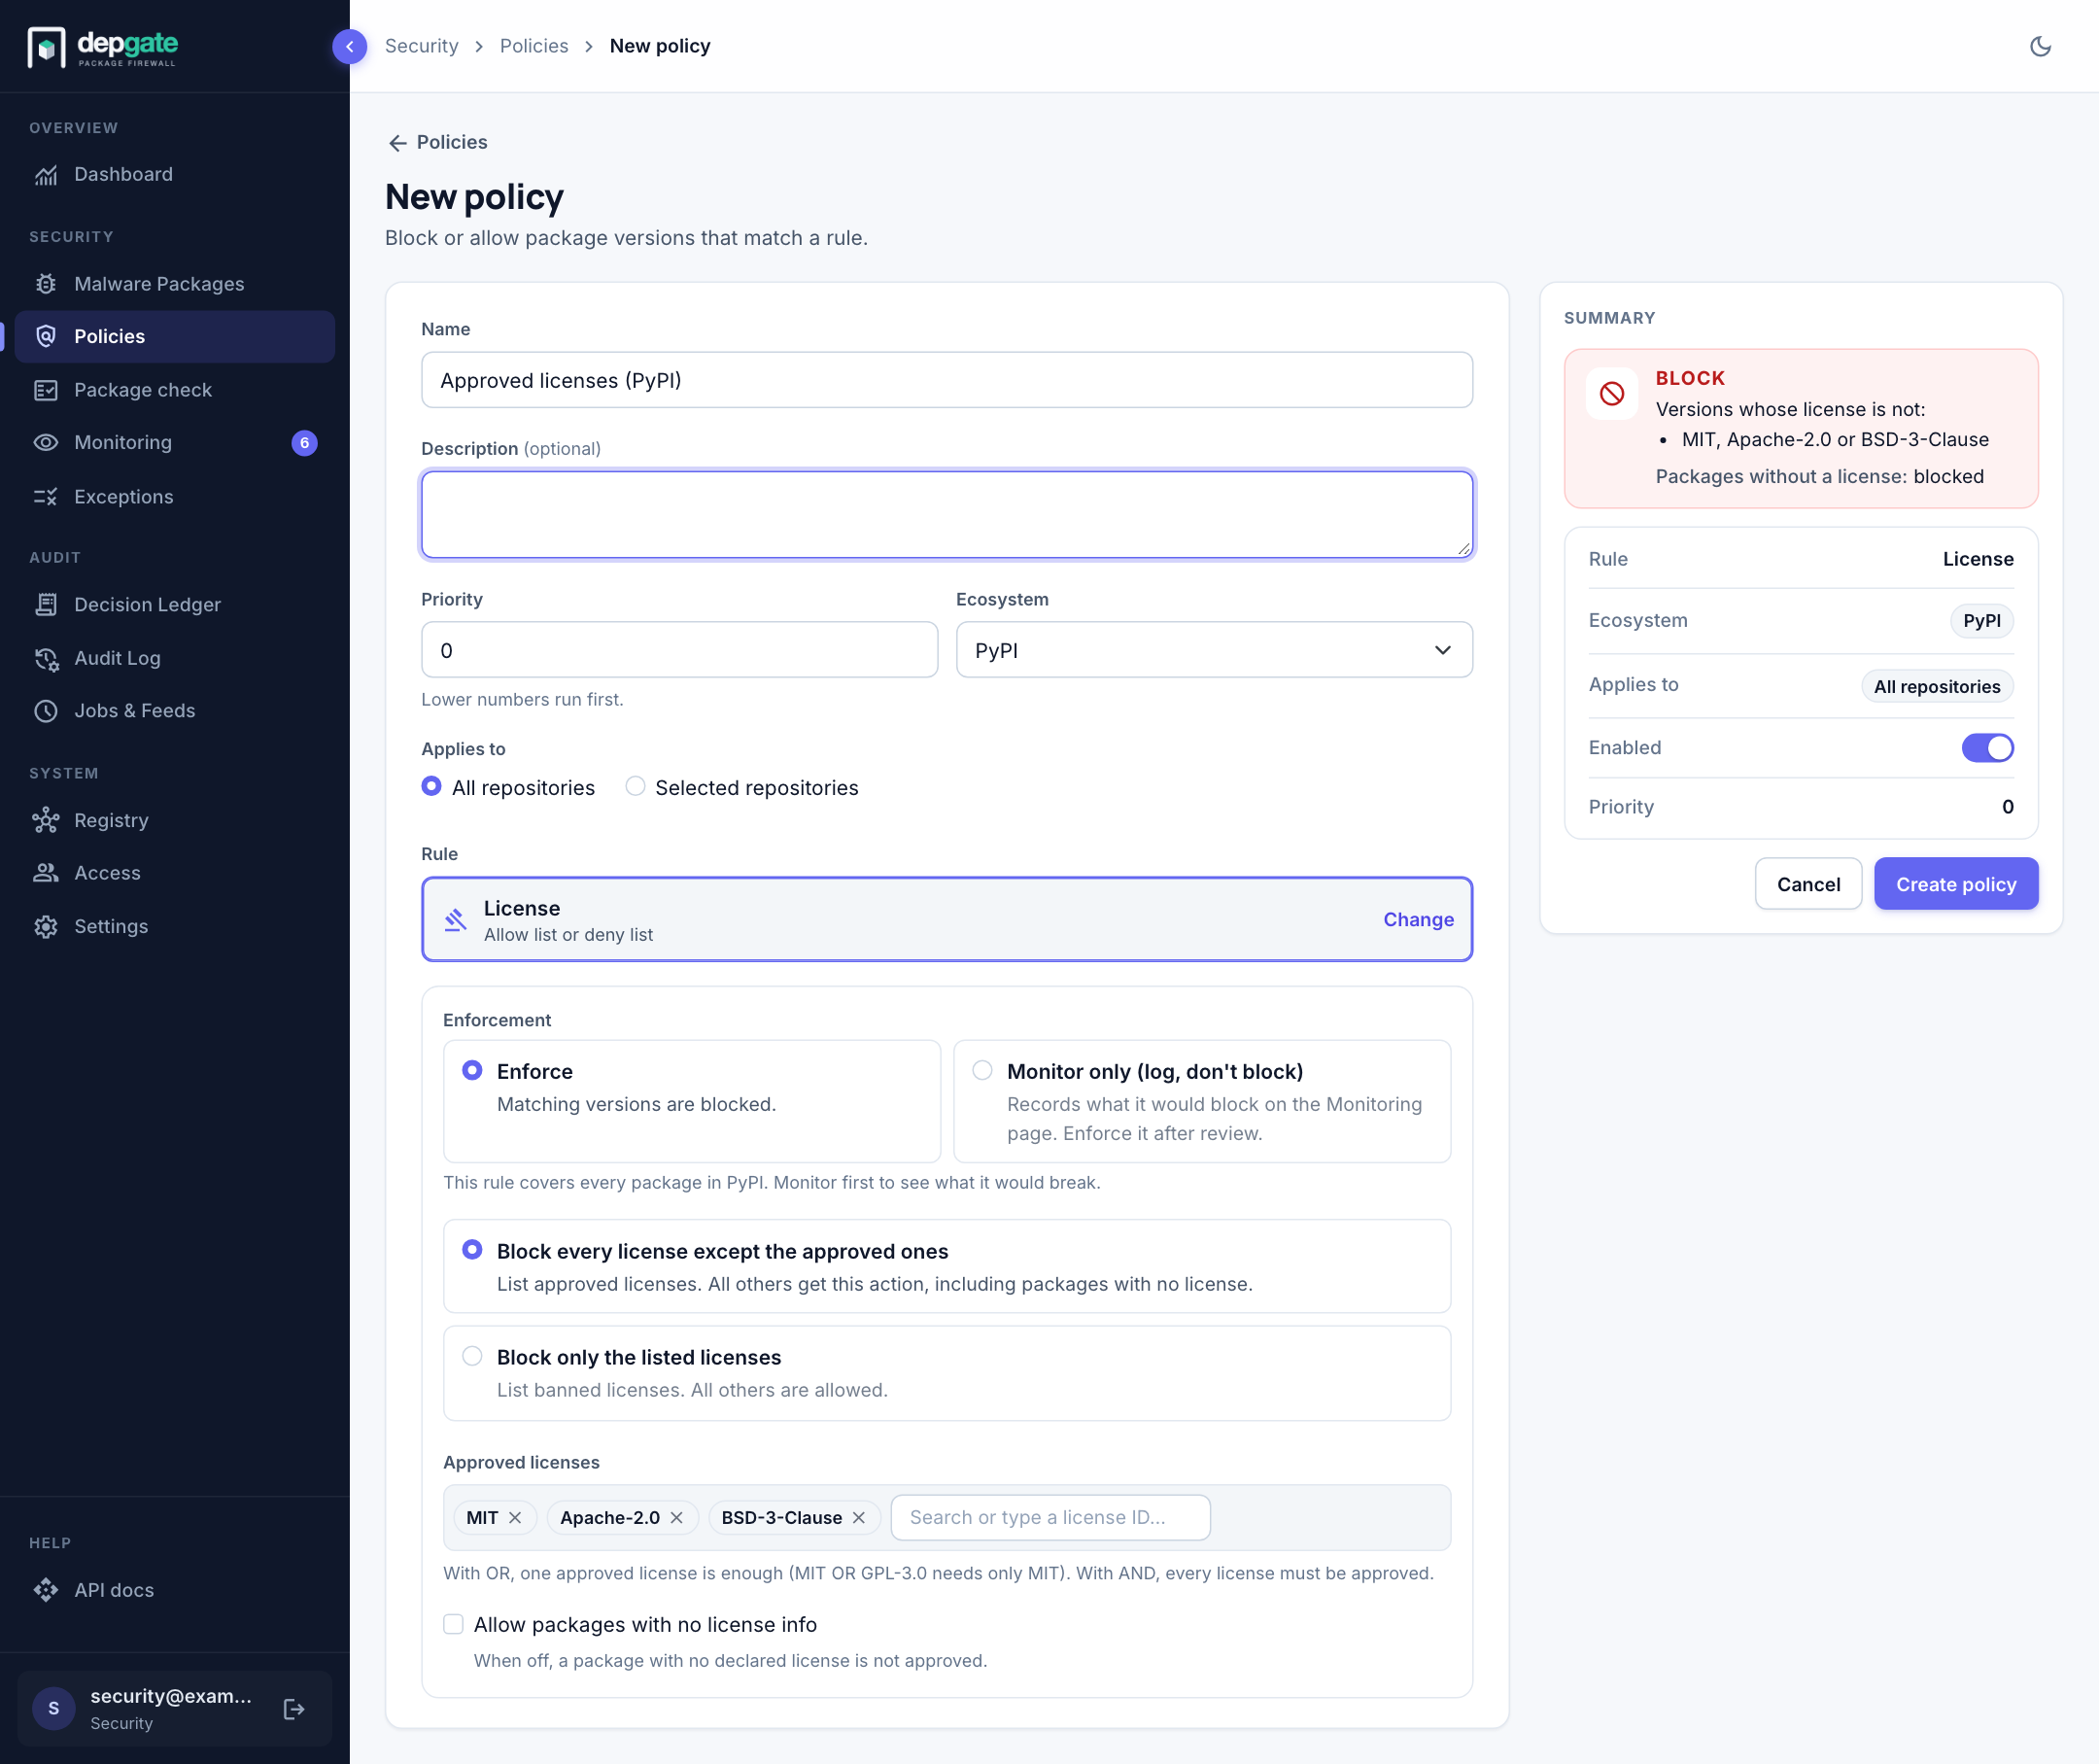Check Allow packages with no license info
Screen dimensions: 2099x1764
[453, 1624]
